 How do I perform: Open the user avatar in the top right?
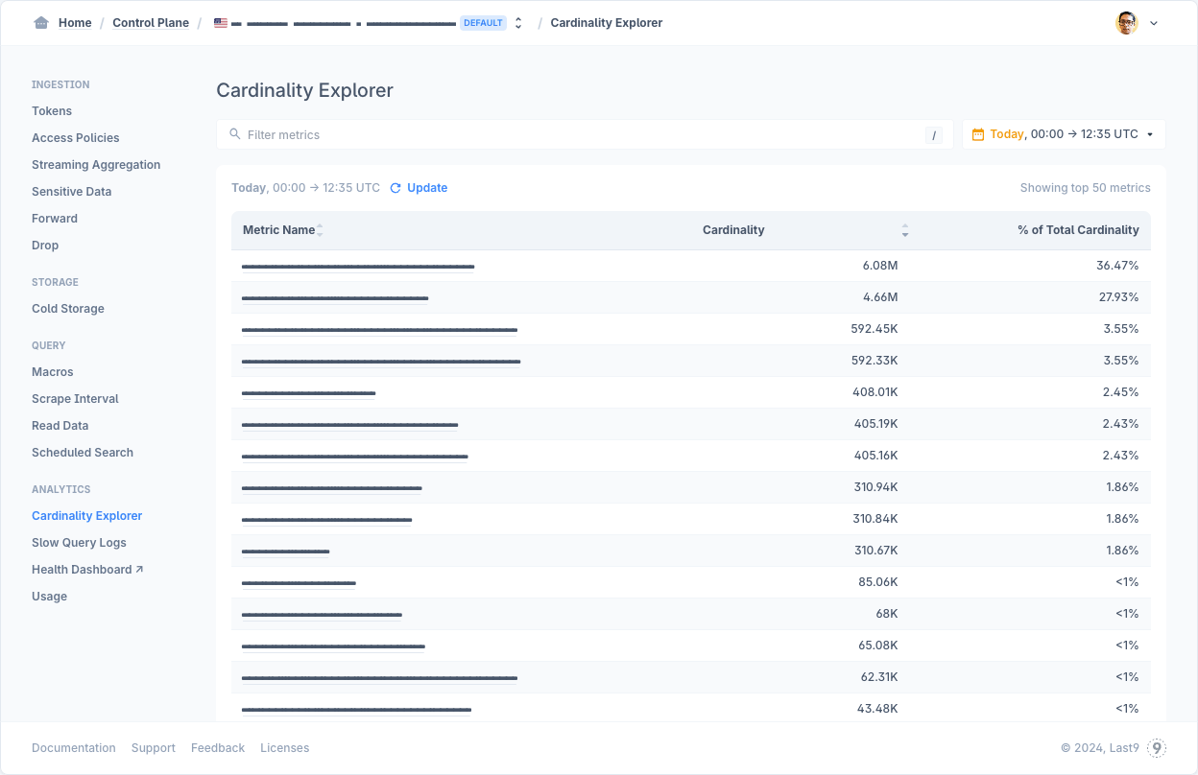[x=1125, y=22]
